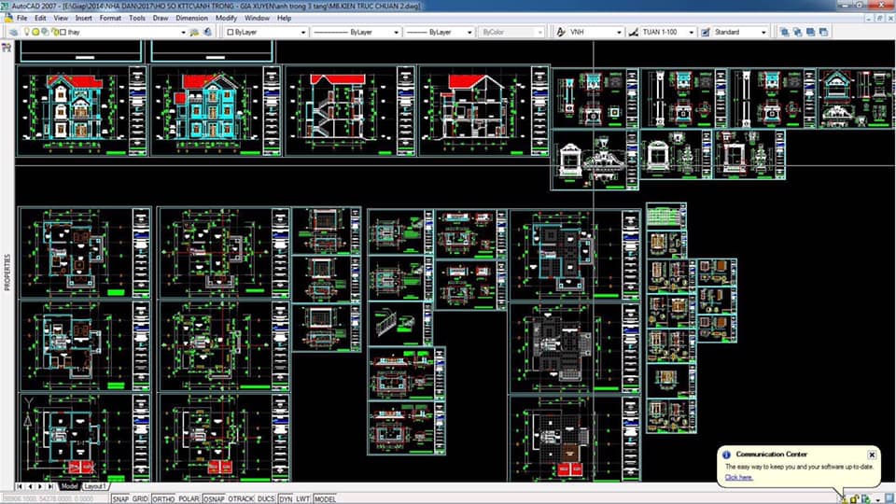Image resolution: width=896 pixels, height=504 pixels.
Task: Toggle DUCS in status bar
Action: tap(266, 498)
